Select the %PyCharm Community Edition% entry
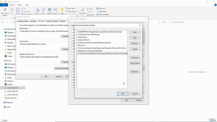This screenshot has height=122, width=217. (x=102, y=51)
